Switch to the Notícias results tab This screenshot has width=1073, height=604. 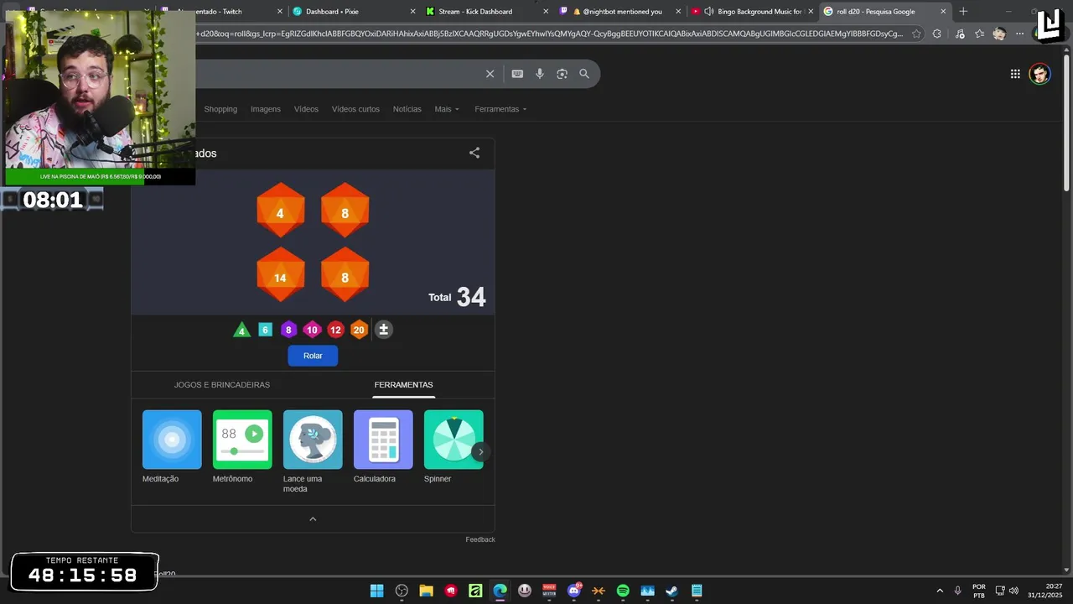point(407,109)
